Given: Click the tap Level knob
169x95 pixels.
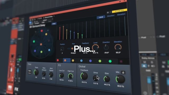Looking at the screenshot, I should [95, 47].
